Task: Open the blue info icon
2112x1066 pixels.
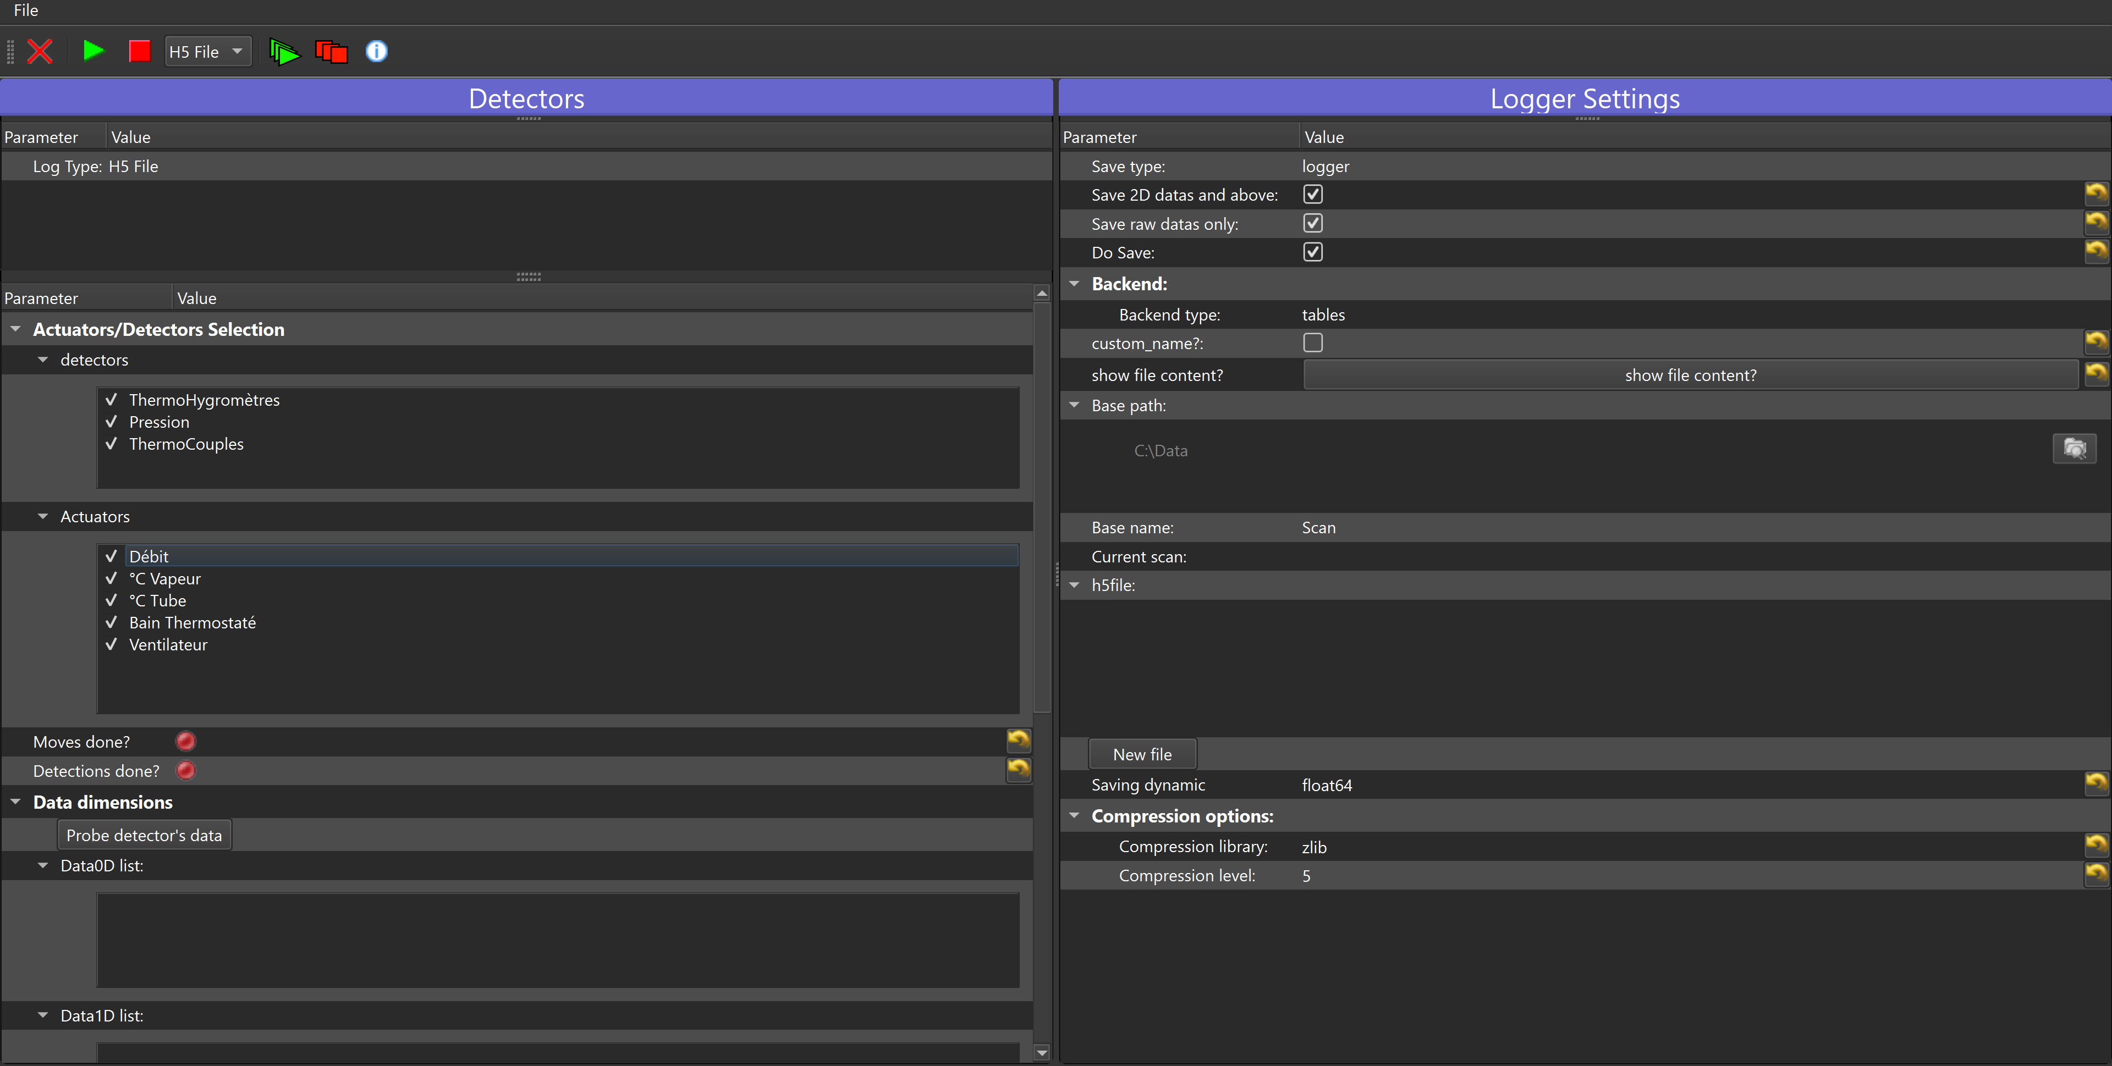Action: (x=376, y=52)
